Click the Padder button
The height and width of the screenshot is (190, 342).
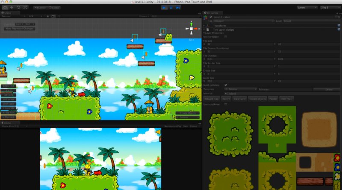coord(273,99)
